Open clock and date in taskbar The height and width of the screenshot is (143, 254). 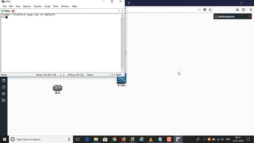(x=238, y=139)
